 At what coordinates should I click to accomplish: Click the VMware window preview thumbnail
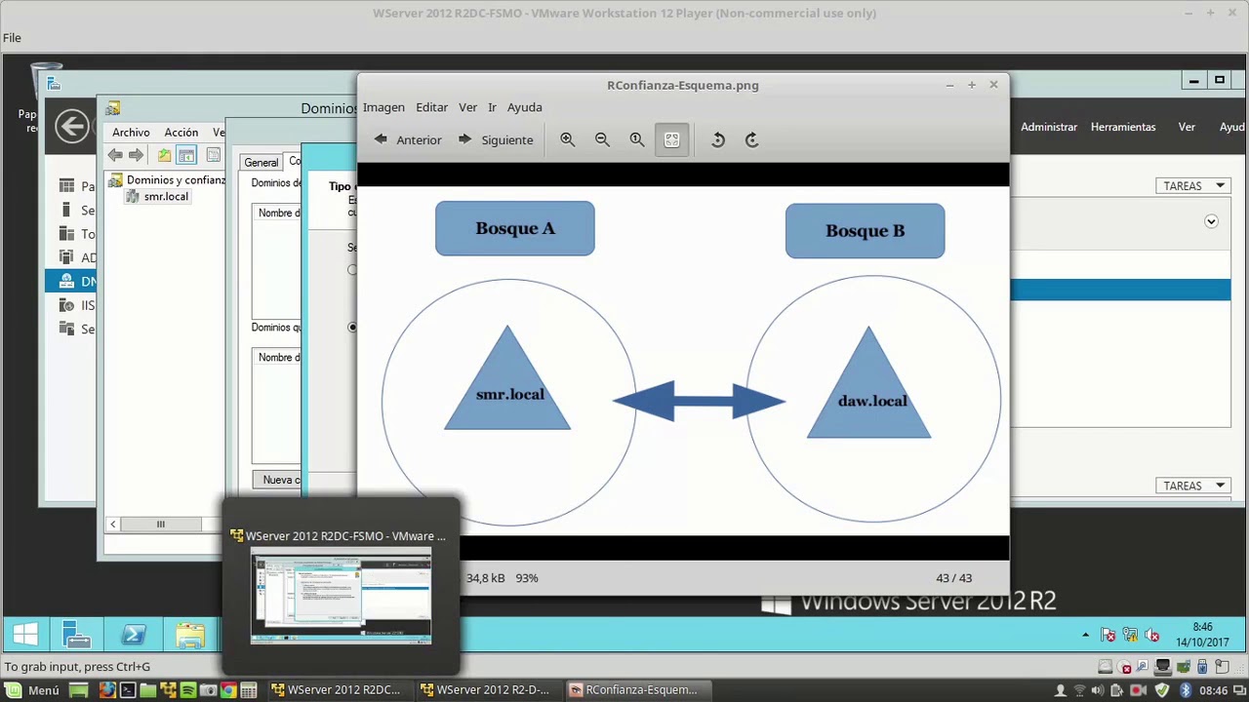(x=341, y=597)
